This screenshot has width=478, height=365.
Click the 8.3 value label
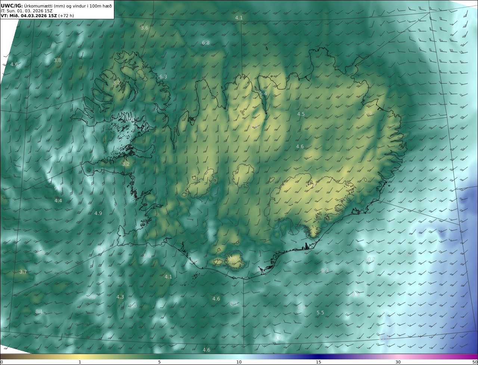pos(325,271)
